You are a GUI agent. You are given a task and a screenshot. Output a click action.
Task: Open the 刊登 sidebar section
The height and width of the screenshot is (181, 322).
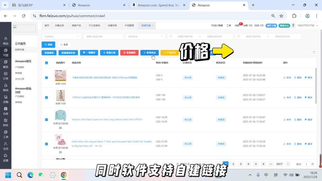pos(5,53)
